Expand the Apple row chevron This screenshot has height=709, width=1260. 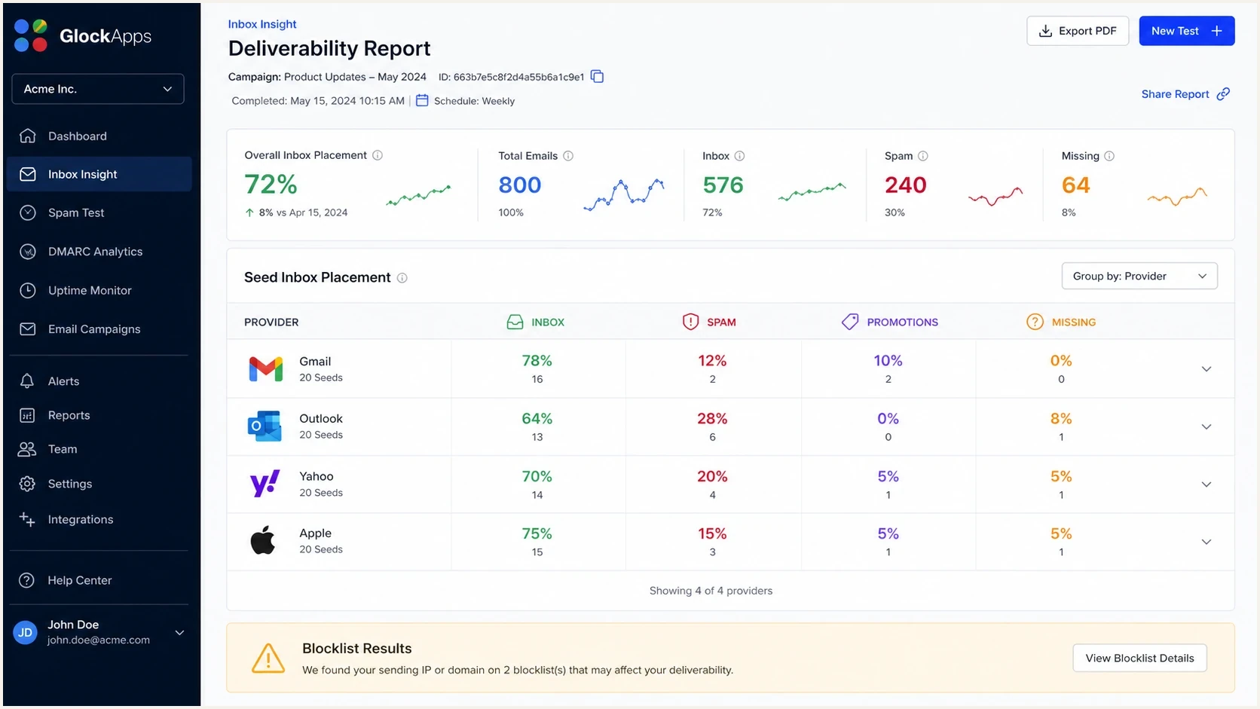click(1206, 542)
